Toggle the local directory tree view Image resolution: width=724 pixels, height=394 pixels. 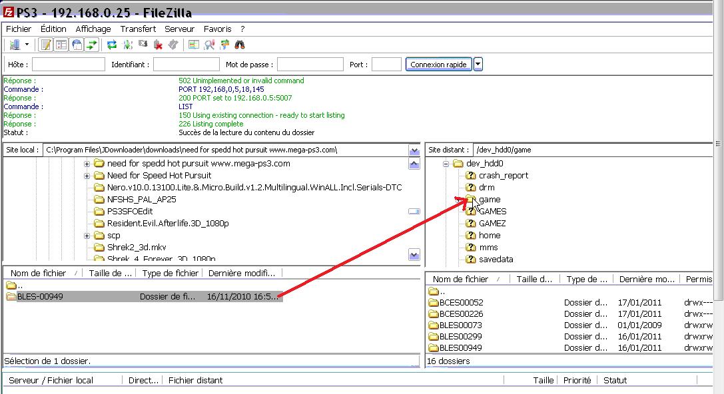pyautogui.click(x=61, y=45)
